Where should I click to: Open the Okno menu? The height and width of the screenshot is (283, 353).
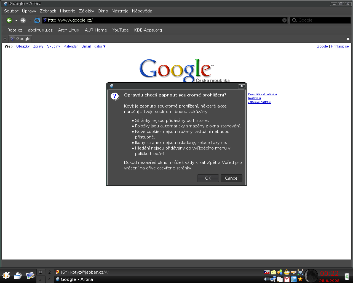click(x=103, y=11)
